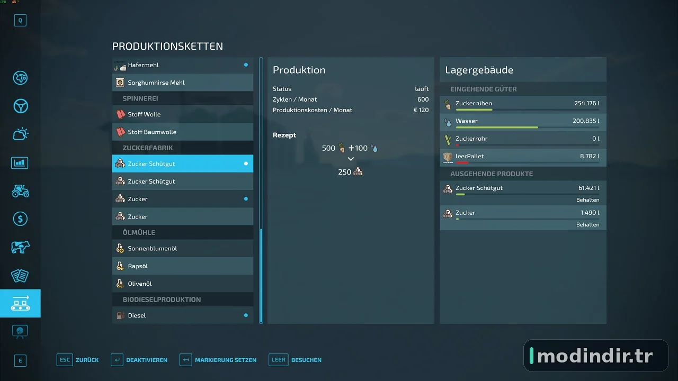Open the cow animals page
Screen dimensions: 678x381
point(20,247)
